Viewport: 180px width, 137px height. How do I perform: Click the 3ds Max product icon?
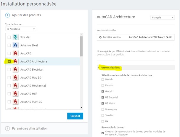click(x=15, y=37)
